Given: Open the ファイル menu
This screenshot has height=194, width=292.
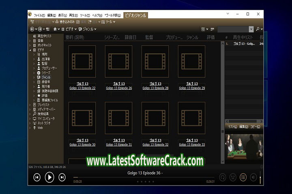Looking at the screenshot, I should click(x=39, y=15).
